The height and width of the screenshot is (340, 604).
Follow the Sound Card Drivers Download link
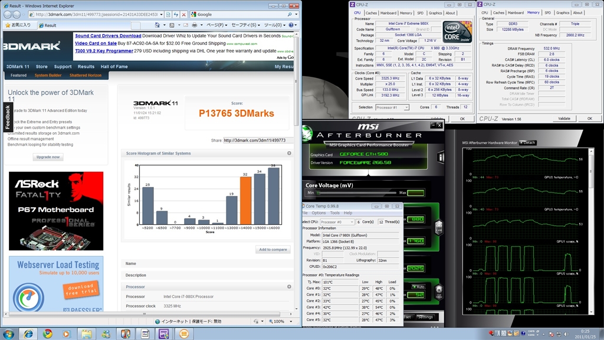(x=108, y=35)
